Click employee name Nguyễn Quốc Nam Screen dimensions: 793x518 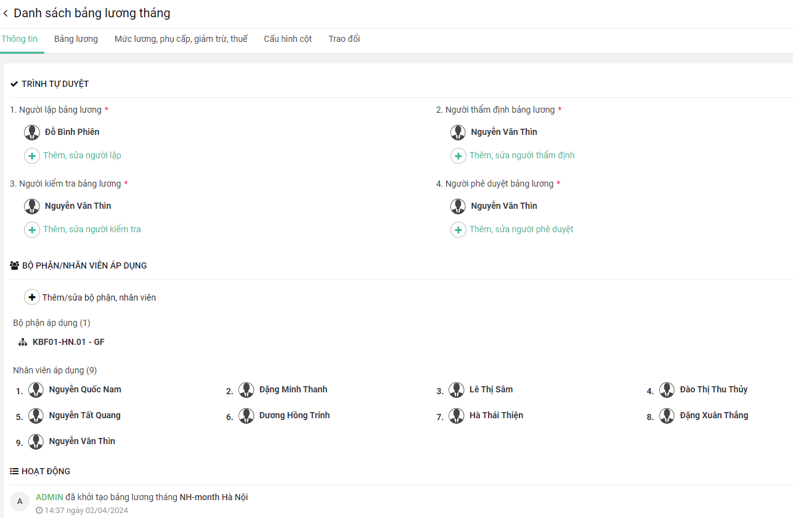click(x=85, y=389)
